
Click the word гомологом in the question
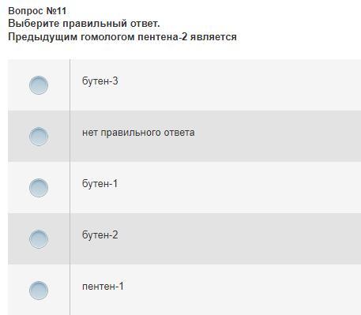(107, 37)
